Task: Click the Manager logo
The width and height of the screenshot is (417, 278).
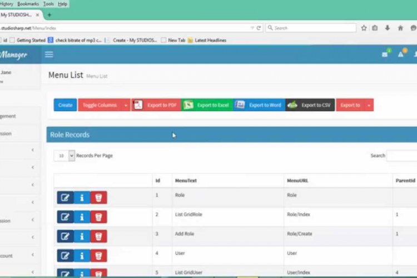Action: 14,55
